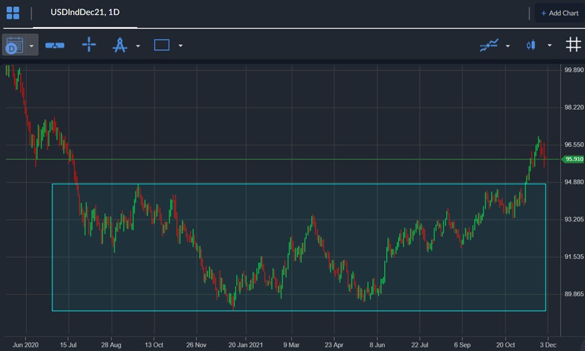Select the cyan rectangle drawing on chart
The image size is (585, 351).
299,247
